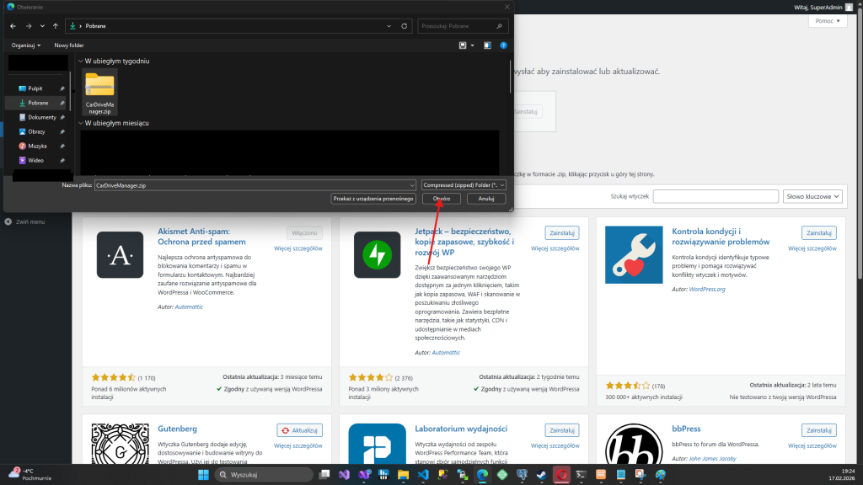This screenshot has width=863, height=485.
Task: Click the Refresh icon next to address bar
Action: [405, 26]
